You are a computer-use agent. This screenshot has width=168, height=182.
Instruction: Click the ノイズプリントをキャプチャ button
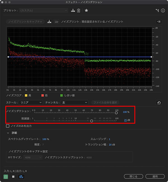tap(25, 21)
